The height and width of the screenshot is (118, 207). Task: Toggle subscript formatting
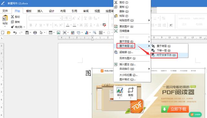click(56, 25)
